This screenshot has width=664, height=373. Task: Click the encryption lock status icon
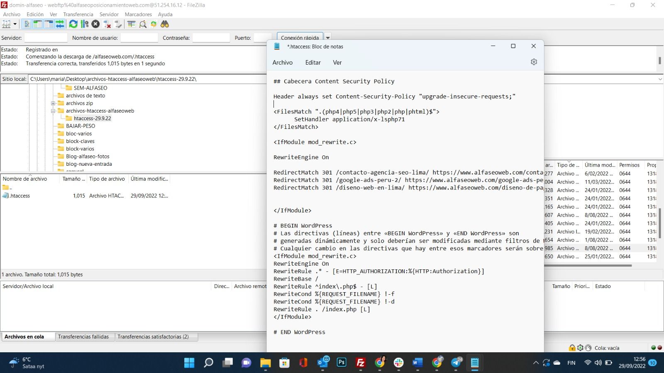[572, 348]
